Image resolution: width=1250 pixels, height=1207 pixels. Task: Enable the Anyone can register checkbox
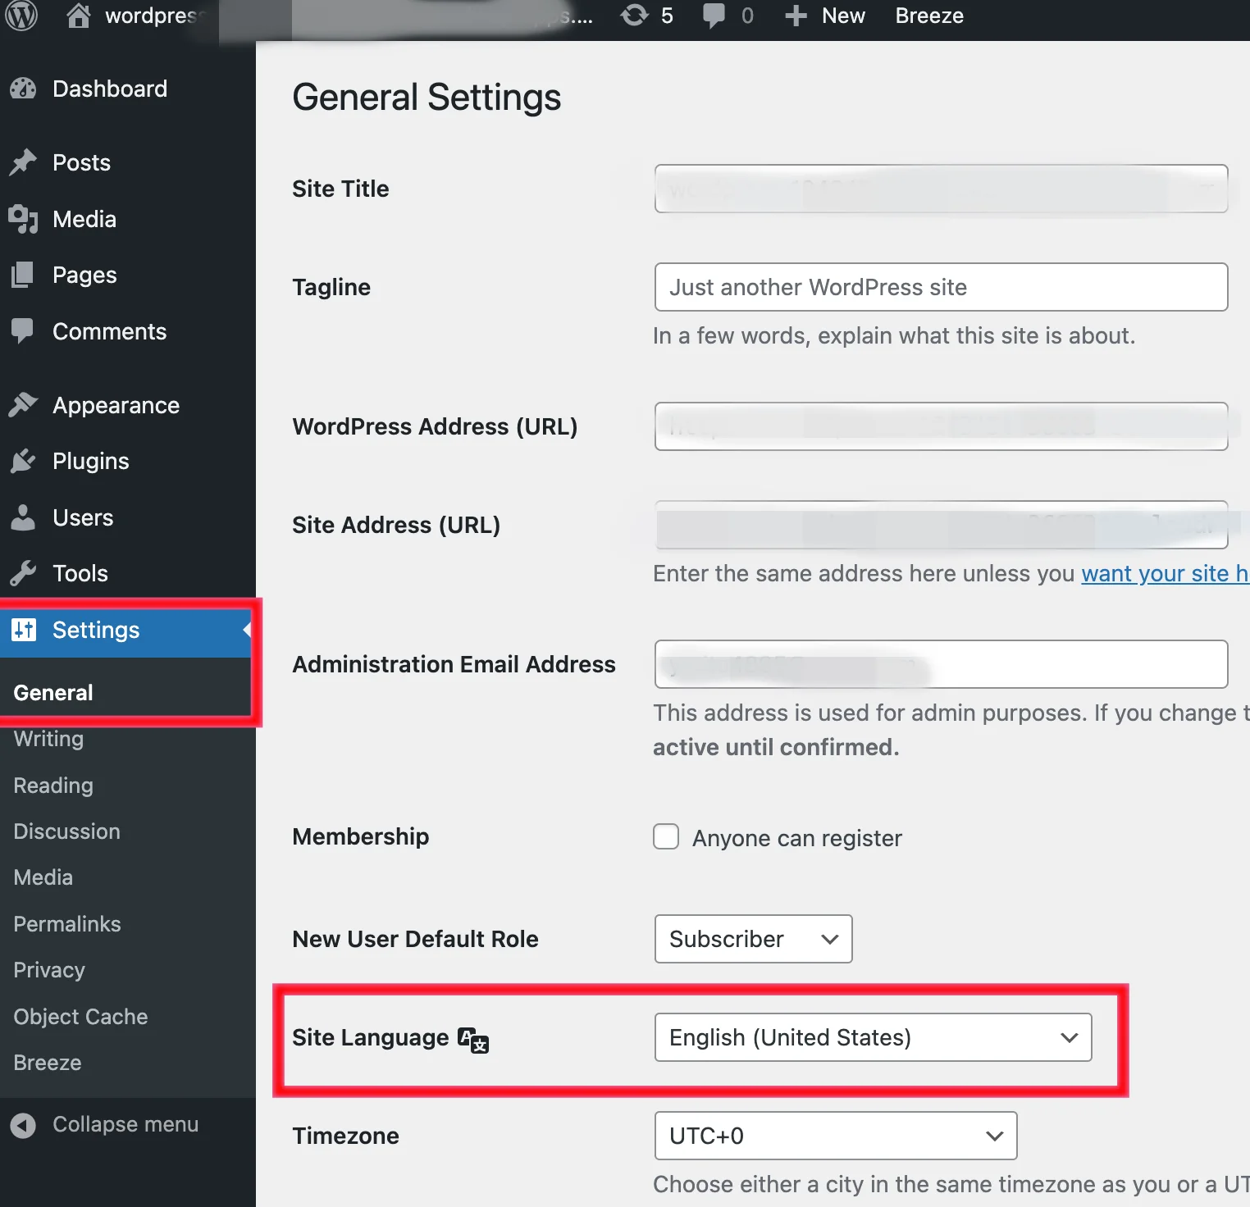point(666,837)
